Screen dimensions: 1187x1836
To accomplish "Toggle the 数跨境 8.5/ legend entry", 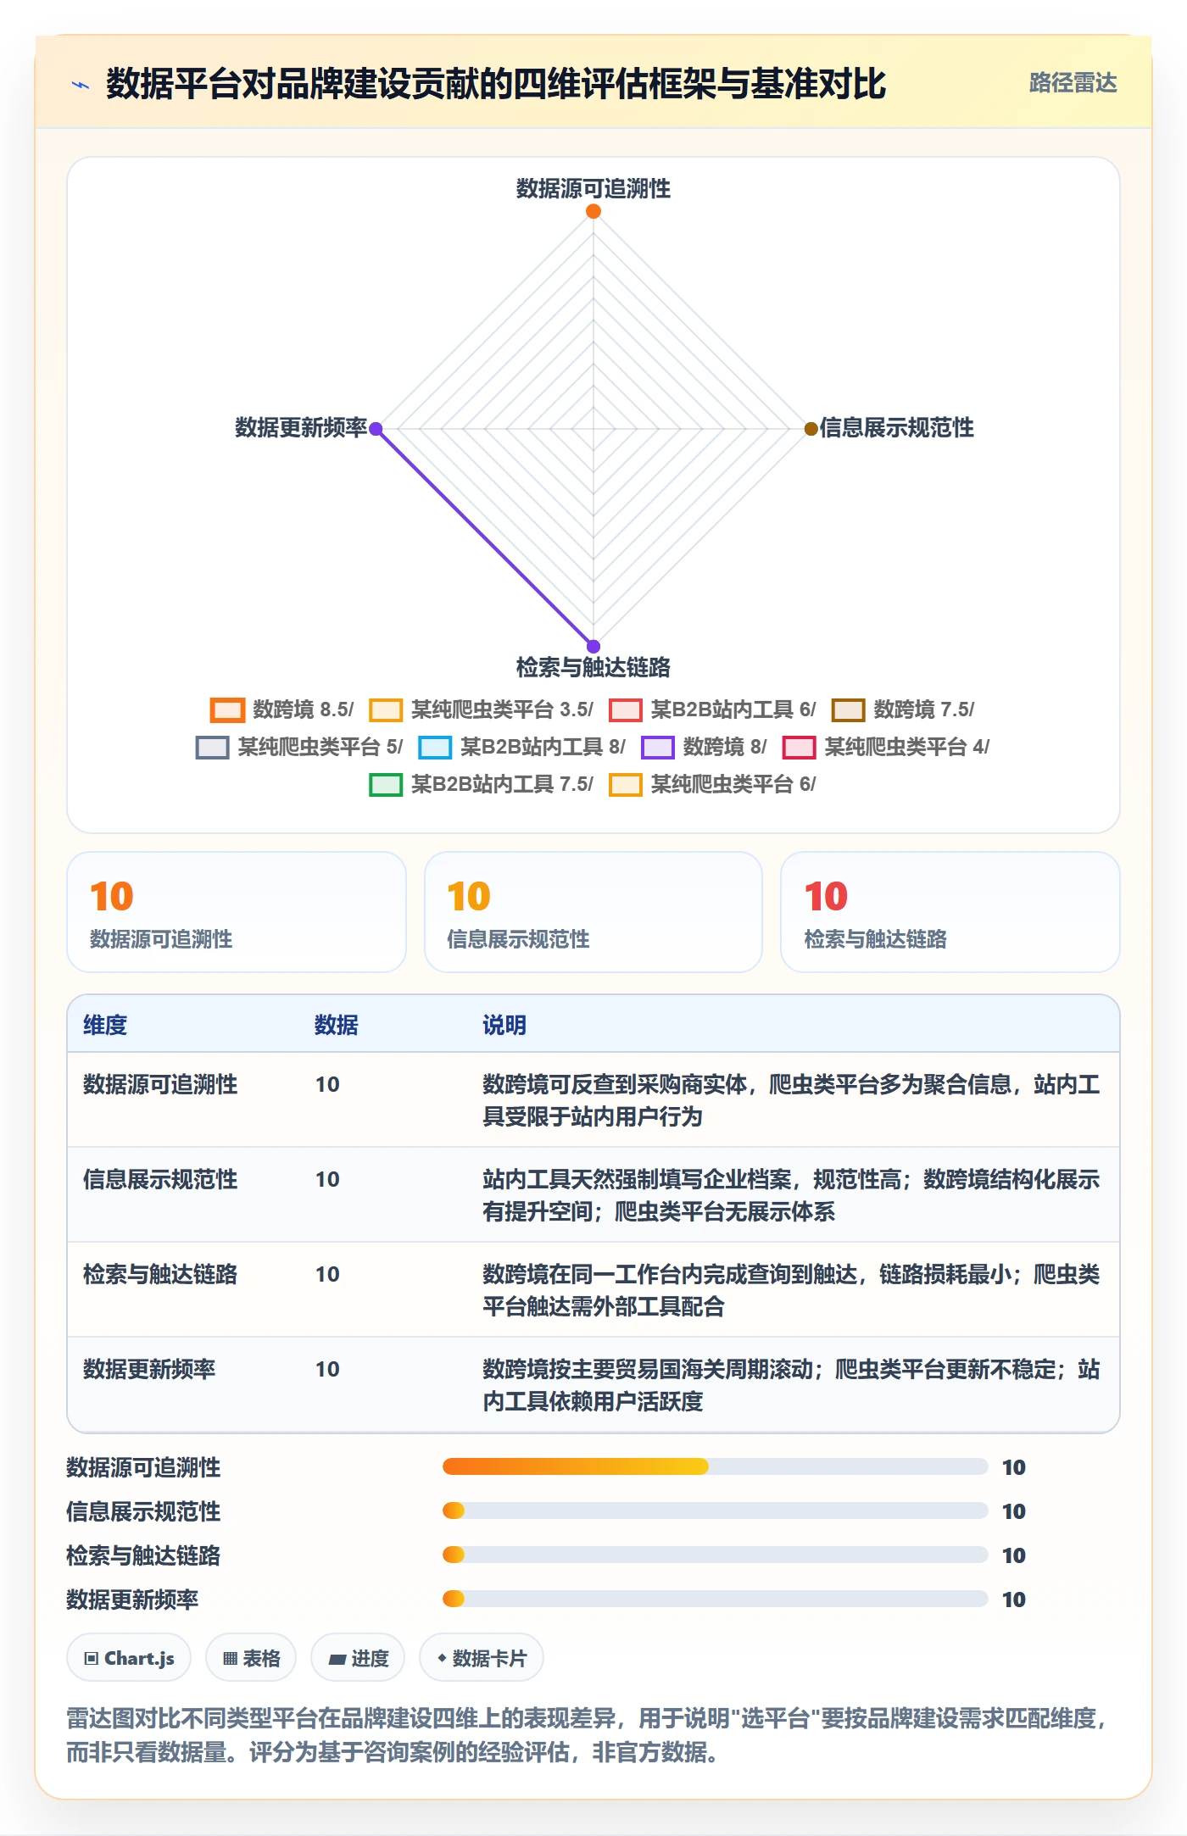I will 281,709.
